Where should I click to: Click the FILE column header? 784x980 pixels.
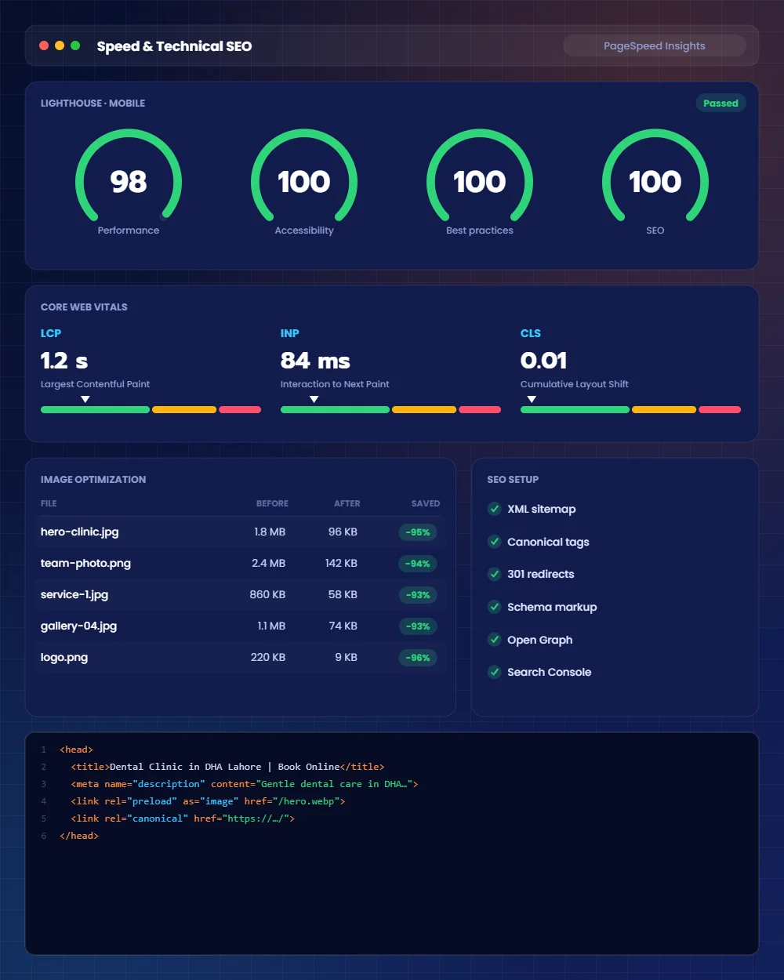click(49, 503)
